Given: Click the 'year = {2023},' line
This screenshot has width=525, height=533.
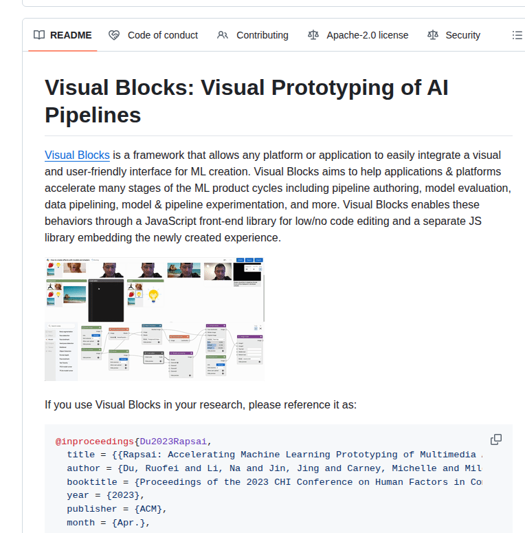Looking at the screenshot, I should click(106, 495).
